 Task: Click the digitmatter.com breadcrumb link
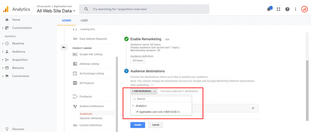(63, 6)
